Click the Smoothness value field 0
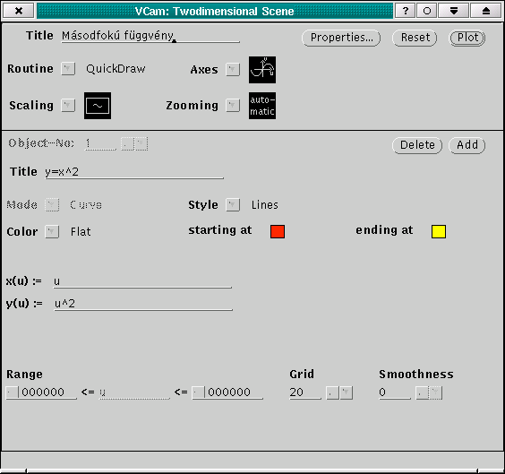The image size is (505, 474). 395,392
